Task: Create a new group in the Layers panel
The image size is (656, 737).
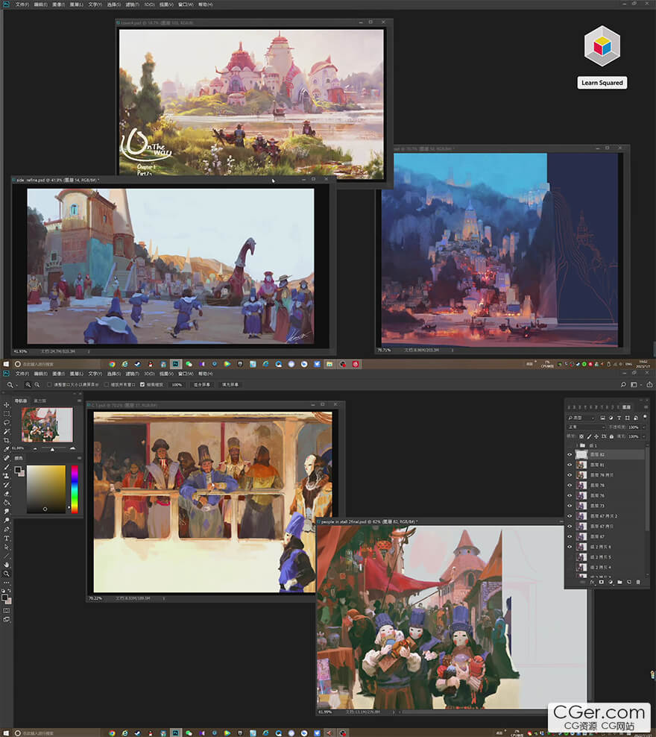Action: coord(619,582)
